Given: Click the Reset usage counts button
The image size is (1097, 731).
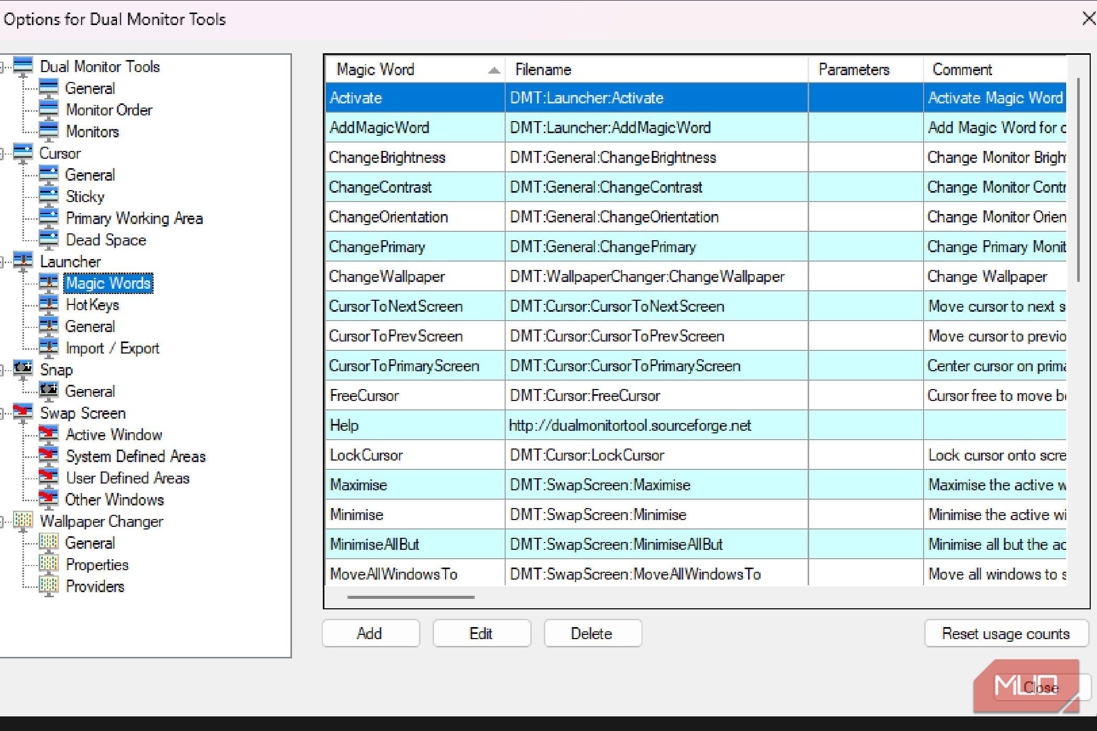Looking at the screenshot, I should [x=1005, y=633].
